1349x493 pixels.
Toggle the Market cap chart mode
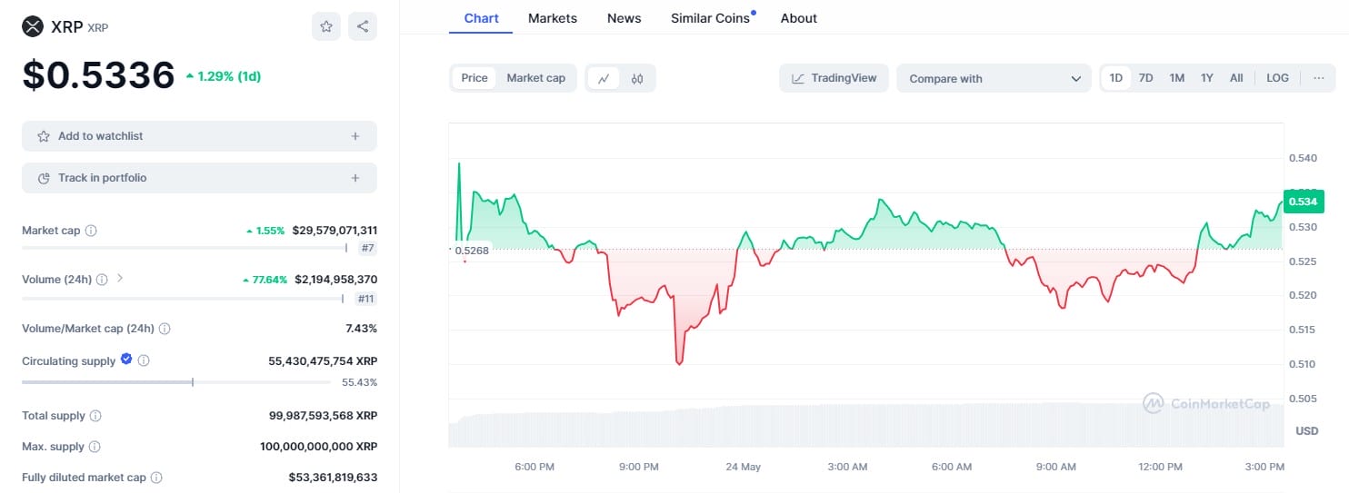[535, 78]
